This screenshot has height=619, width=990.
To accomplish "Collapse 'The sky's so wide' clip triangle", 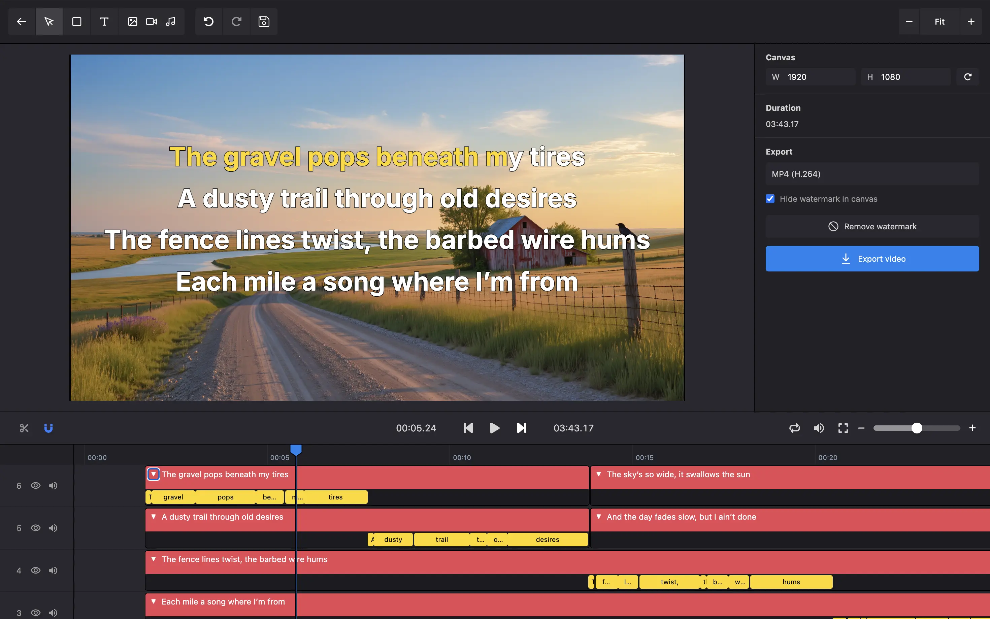I will click(599, 474).
